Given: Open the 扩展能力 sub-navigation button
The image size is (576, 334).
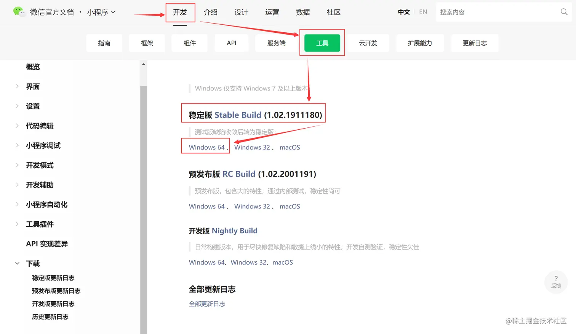Looking at the screenshot, I should click(x=420, y=43).
